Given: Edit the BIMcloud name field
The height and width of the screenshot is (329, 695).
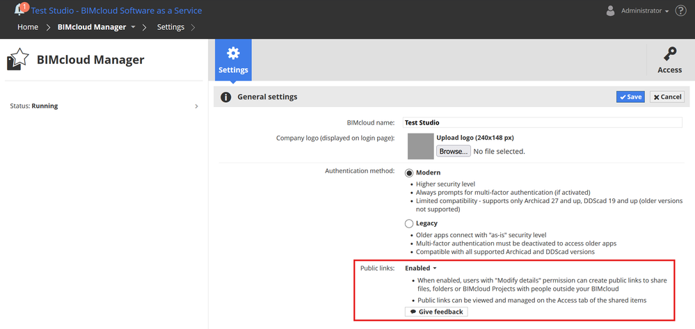Looking at the screenshot, I should (542, 122).
